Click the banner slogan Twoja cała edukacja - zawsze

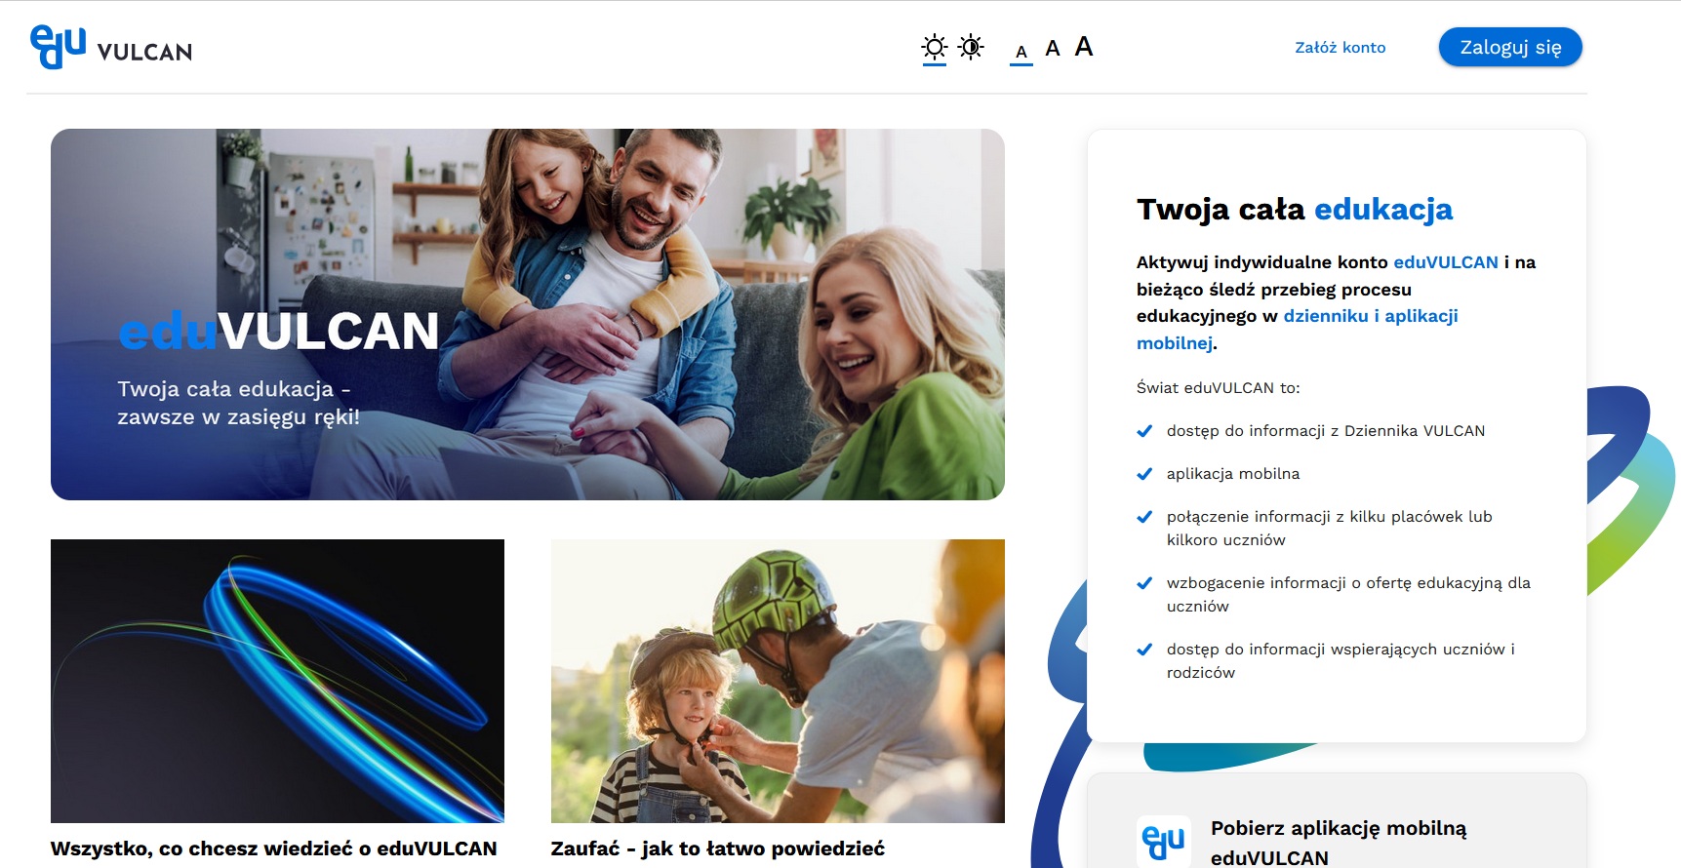(239, 403)
